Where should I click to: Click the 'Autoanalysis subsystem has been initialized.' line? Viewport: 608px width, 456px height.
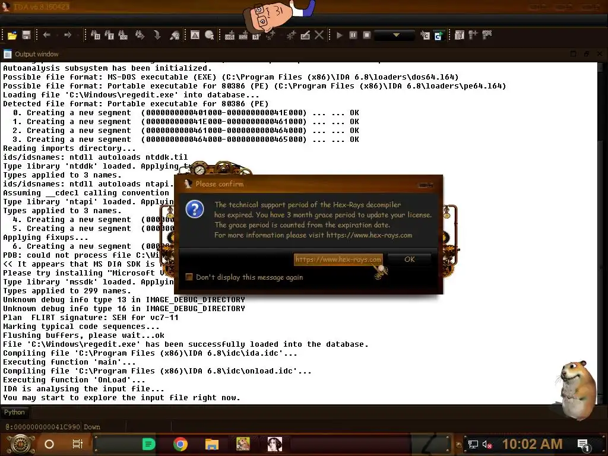coord(107,68)
